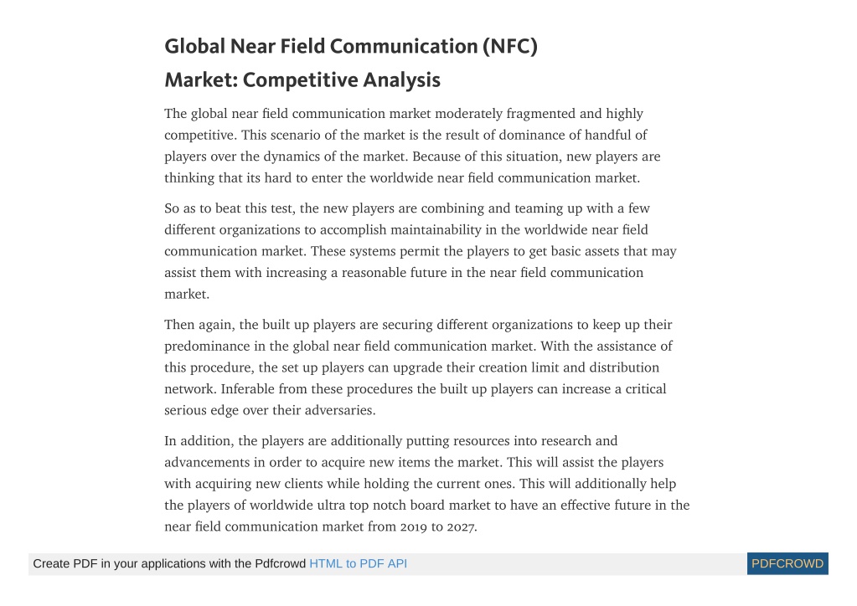Click the paragraph starting 'Then again, the built'

pyautogui.click(x=419, y=367)
